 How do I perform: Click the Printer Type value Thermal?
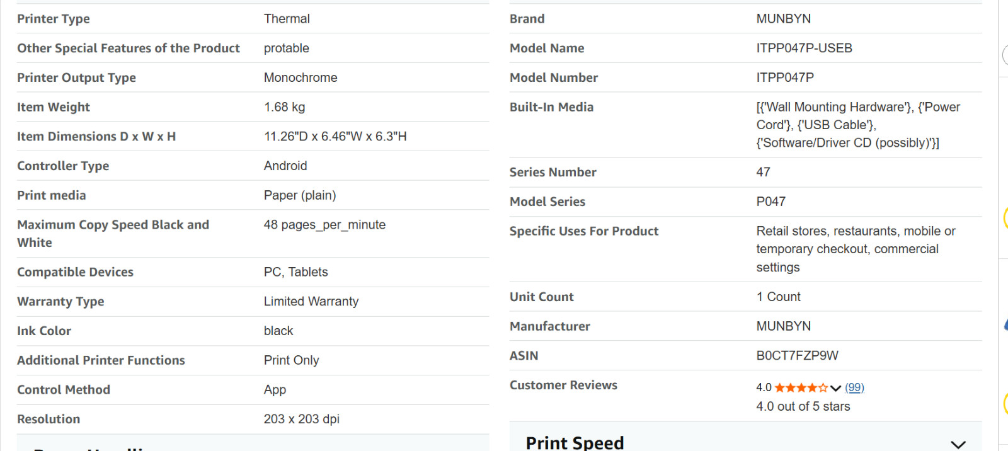pyautogui.click(x=287, y=19)
